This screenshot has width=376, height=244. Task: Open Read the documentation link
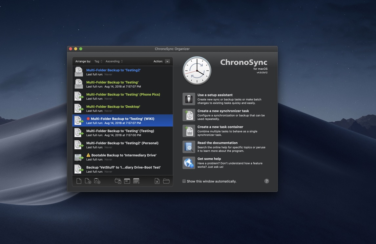(x=217, y=143)
